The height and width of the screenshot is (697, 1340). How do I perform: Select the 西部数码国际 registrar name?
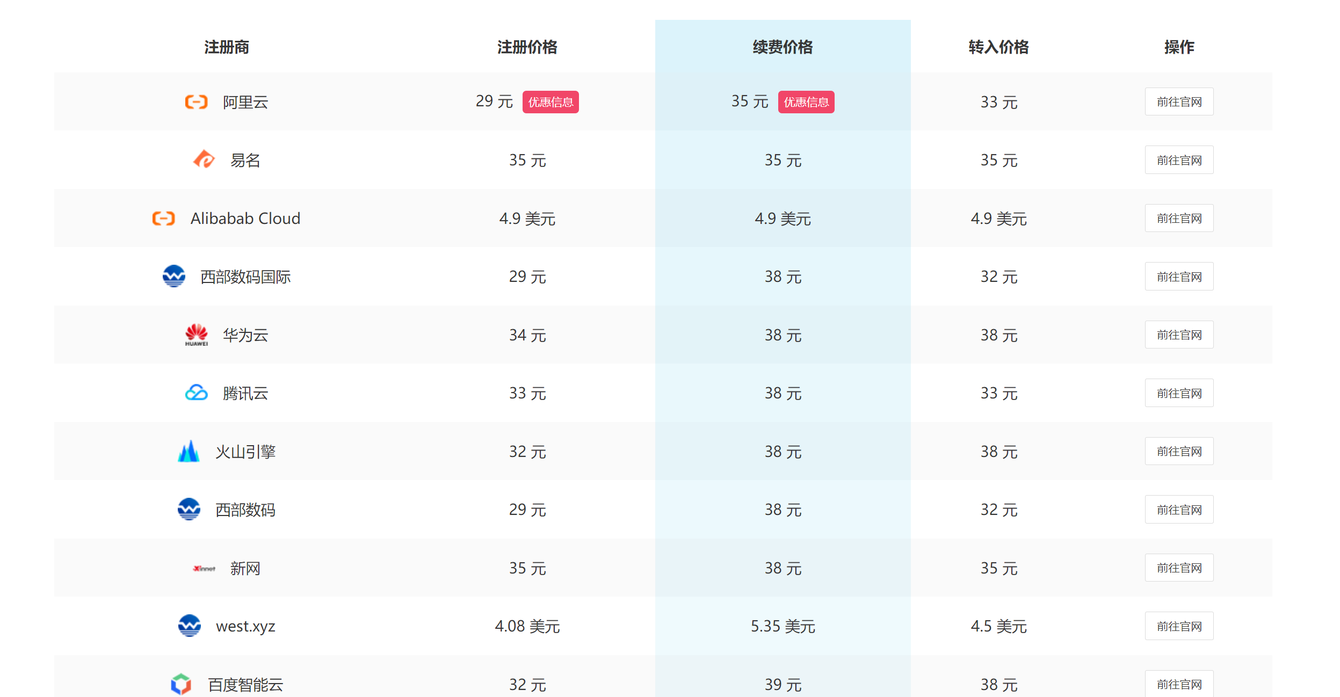pyautogui.click(x=245, y=277)
